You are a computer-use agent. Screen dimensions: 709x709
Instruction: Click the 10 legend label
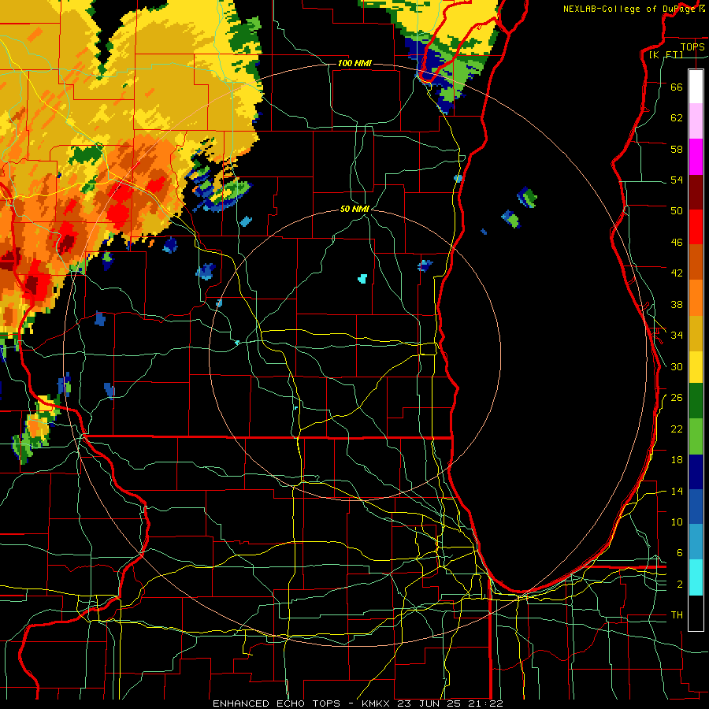[677, 522]
